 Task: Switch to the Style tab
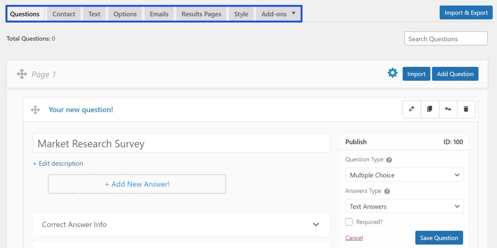click(241, 14)
